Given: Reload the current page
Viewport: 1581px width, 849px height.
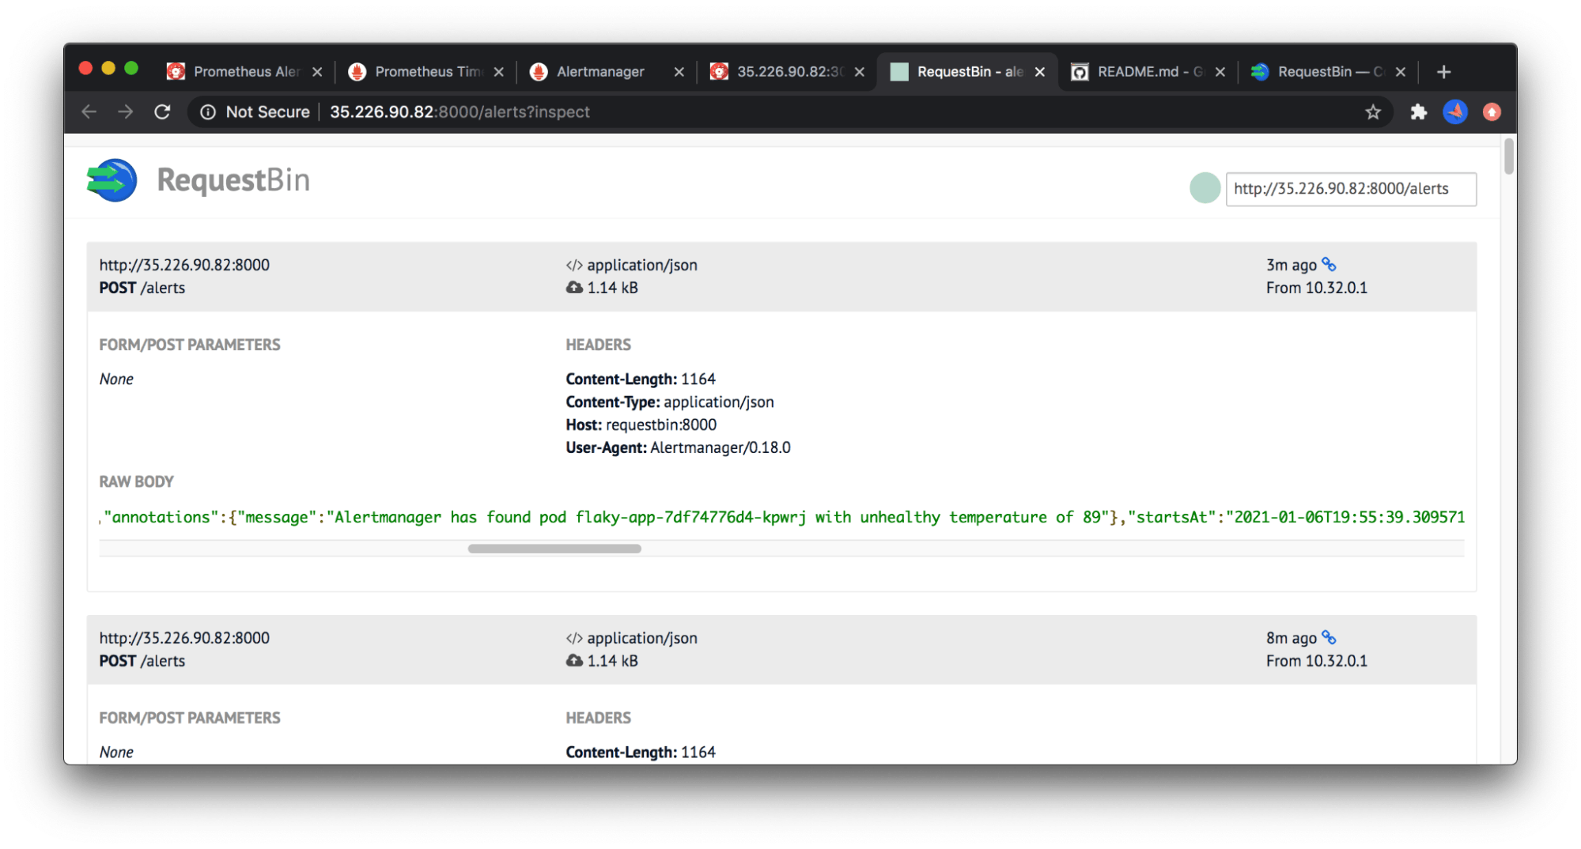Looking at the screenshot, I should pyautogui.click(x=162, y=112).
